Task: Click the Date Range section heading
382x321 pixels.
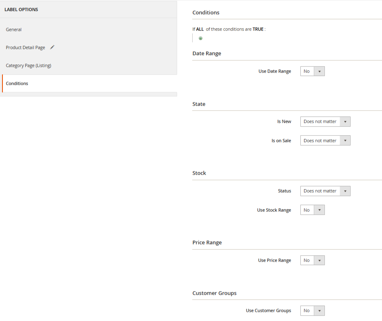Action: pos(207,53)
